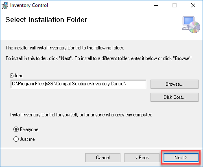
Task: Choose the Just me radio option
Action: [x=24, y=139]
